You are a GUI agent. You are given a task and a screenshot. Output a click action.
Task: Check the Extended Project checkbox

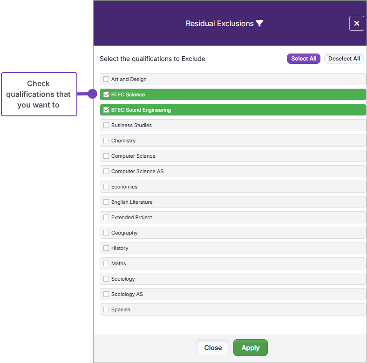click(x=106, y=217)
